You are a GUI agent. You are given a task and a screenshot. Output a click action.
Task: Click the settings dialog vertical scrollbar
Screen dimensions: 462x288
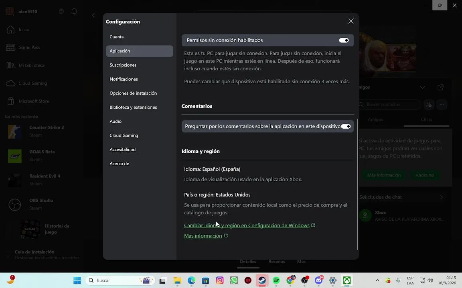tap(358, 184)
